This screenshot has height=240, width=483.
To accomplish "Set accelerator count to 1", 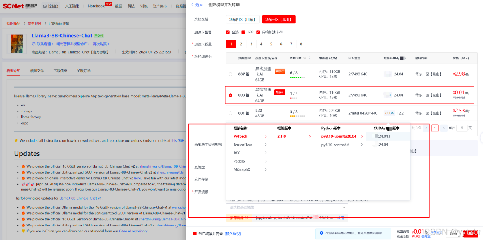I will coord(231,44).
